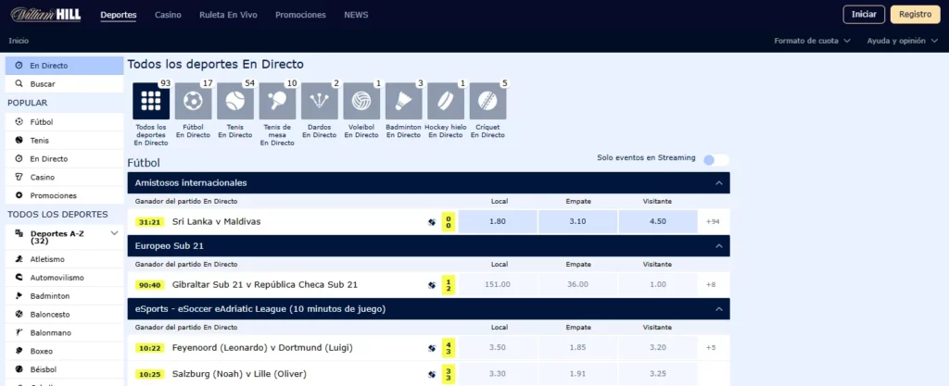Screen dimensions: 949x386
Task: Click the Baloncesto ball icon
Action: 19,314
